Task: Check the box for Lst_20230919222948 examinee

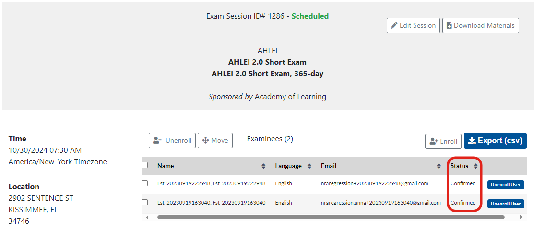Action: point(145,183)
